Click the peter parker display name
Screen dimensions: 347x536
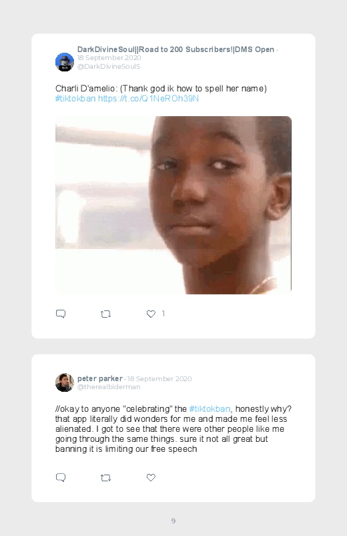(100, 378)
